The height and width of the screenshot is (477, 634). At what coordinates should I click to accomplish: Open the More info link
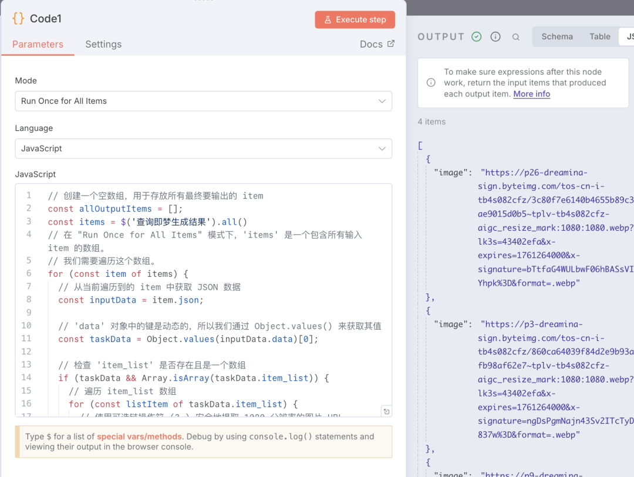pos(531,94)
